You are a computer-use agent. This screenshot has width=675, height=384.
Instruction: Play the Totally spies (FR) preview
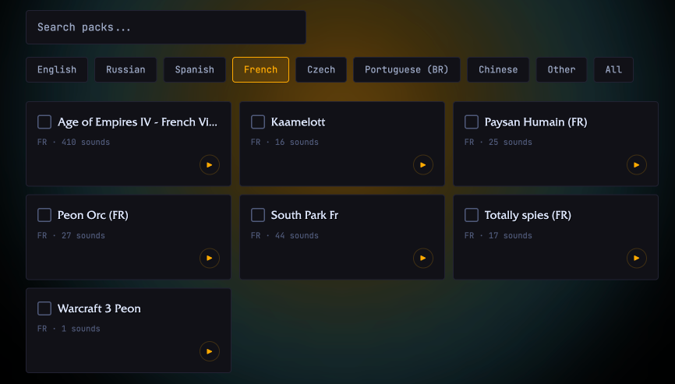point(636,258)
